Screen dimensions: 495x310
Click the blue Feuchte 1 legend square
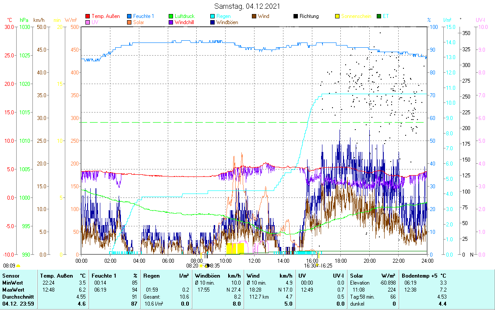[x=129, y=16]
